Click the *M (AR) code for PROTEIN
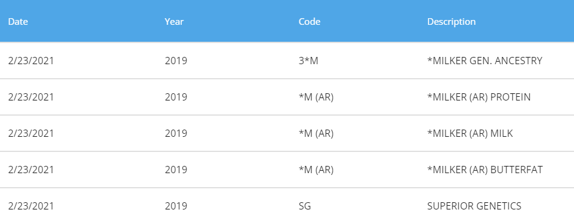The height and width of the screenshot is (221, 574). click(316, 97)
